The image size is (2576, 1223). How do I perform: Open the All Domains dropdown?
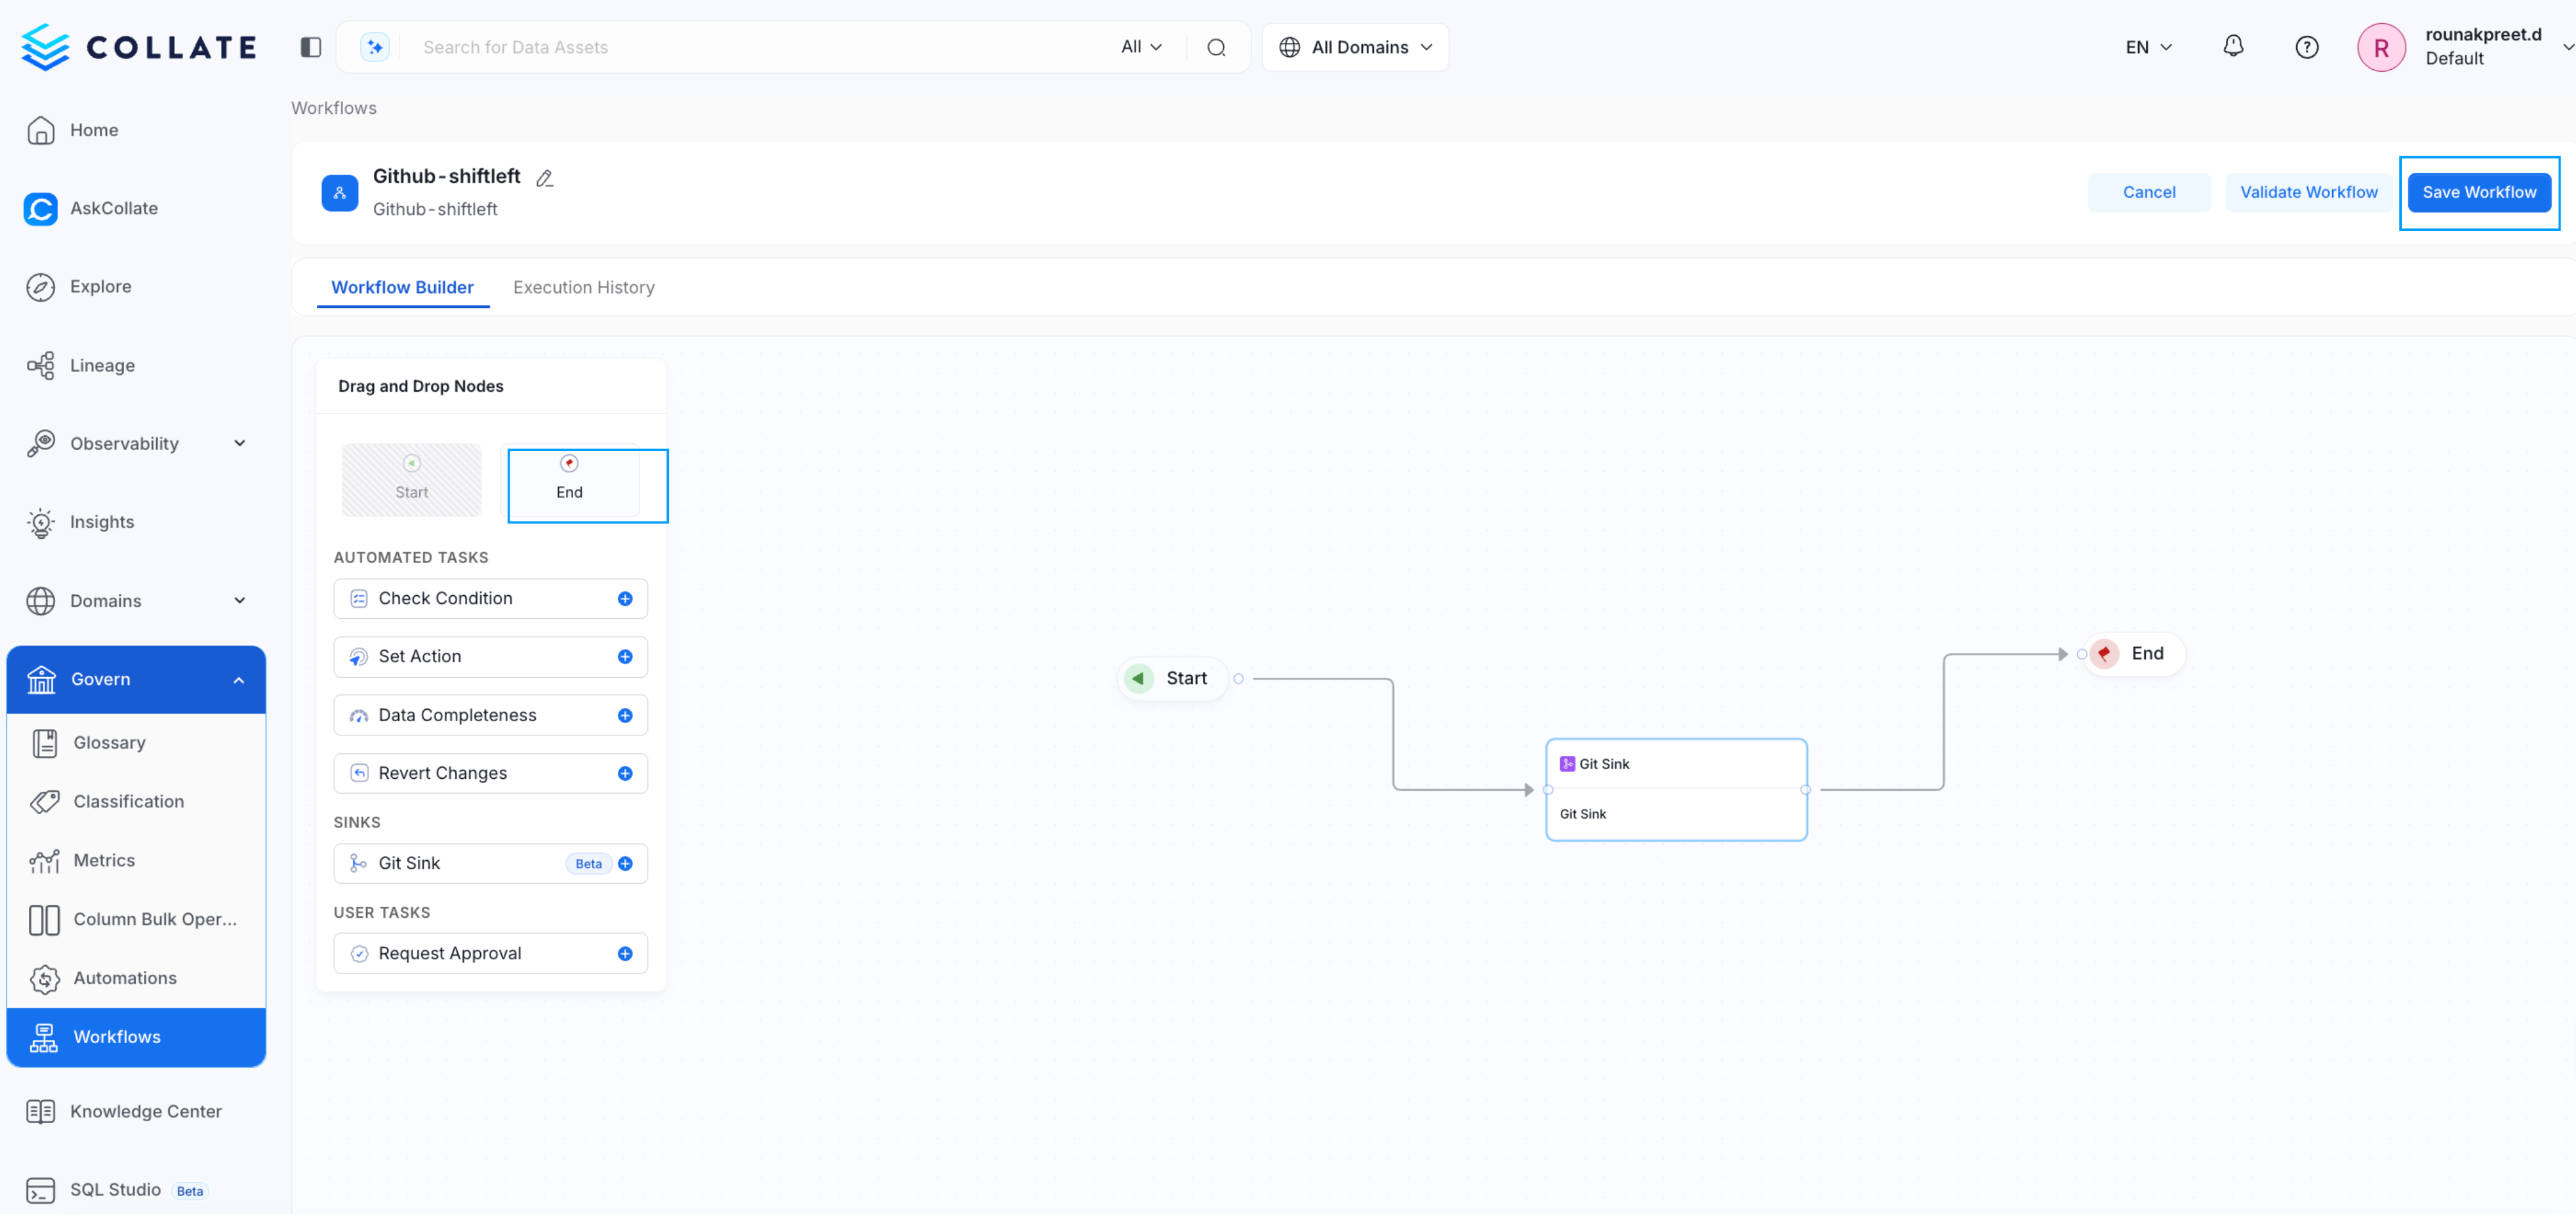(1355, 46)
